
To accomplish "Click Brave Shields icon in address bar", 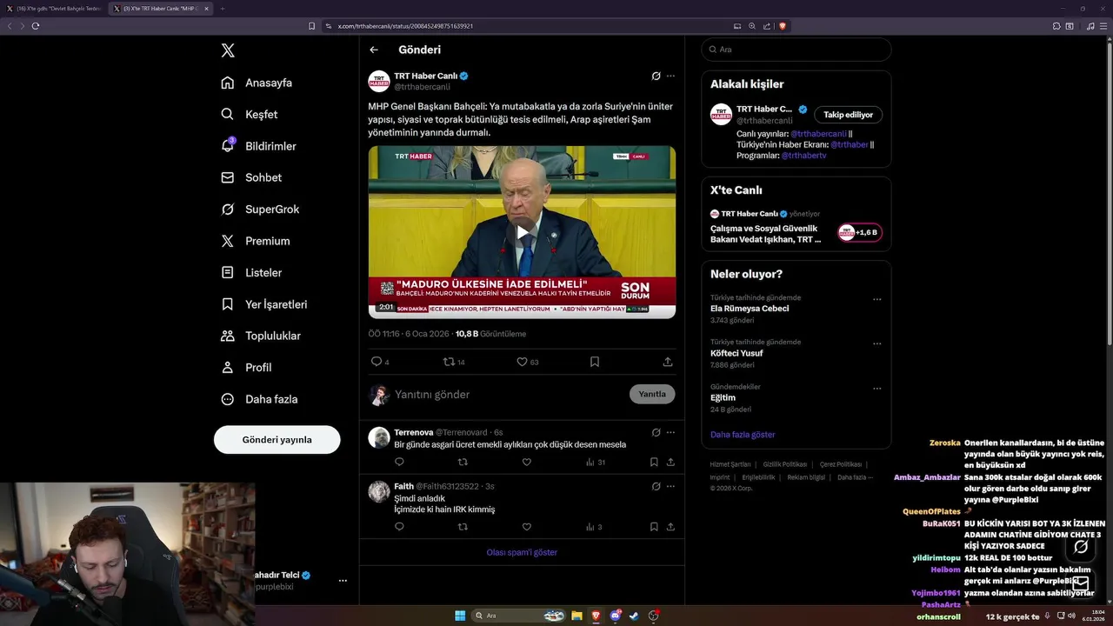I will click(x=783, y=26).
